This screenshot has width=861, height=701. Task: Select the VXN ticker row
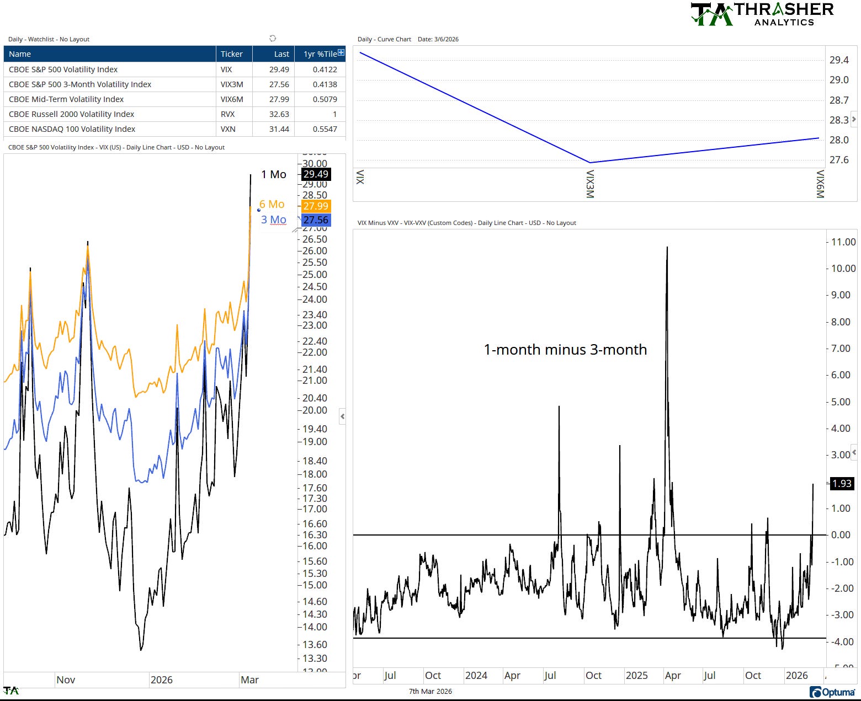174,129
